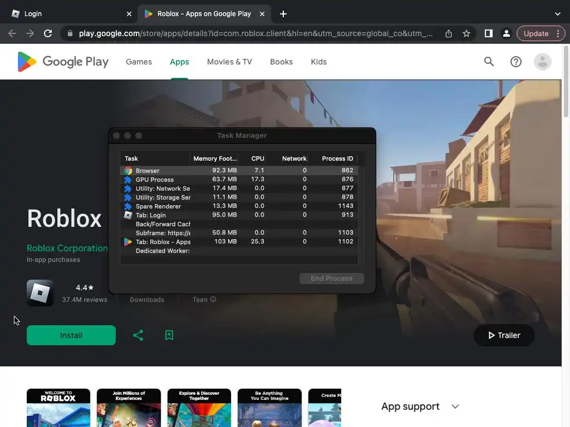Screen dimensions: 570x427
Task: Open the Welcome to Roblox screenshot
Action: (58, 408)
